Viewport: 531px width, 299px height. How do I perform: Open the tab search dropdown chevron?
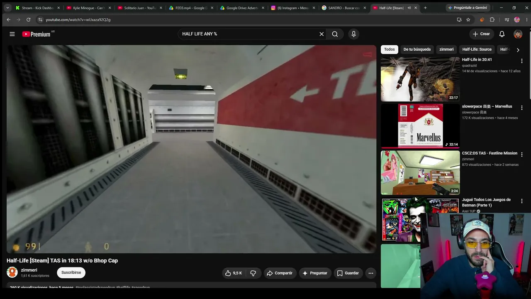(x=7, y=7)
